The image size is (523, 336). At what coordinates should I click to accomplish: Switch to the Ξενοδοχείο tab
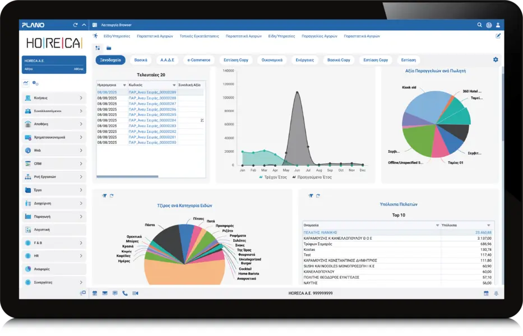point(110,60)
